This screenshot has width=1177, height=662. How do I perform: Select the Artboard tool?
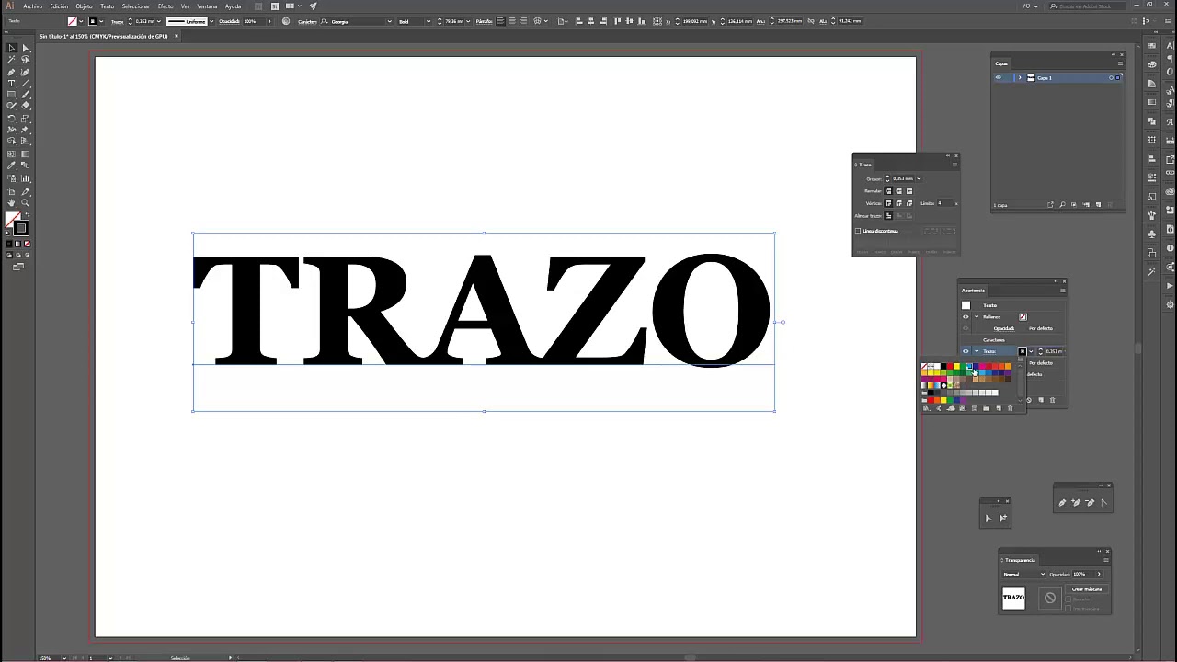[12, 191]
